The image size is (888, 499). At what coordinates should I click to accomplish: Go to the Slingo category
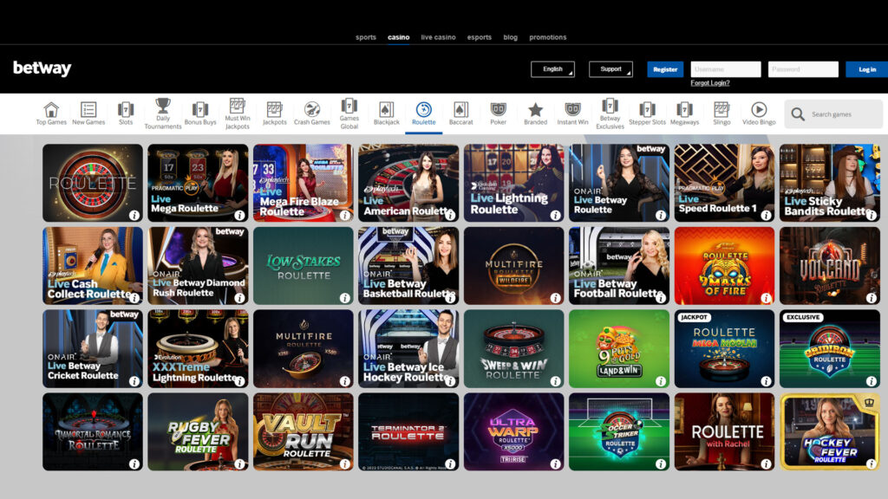[x=721, y=113]
